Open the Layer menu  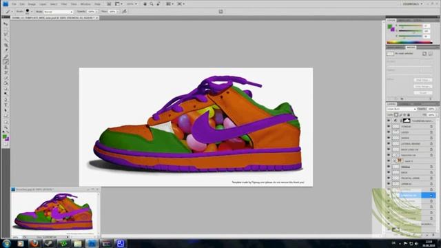pos(43,4)
